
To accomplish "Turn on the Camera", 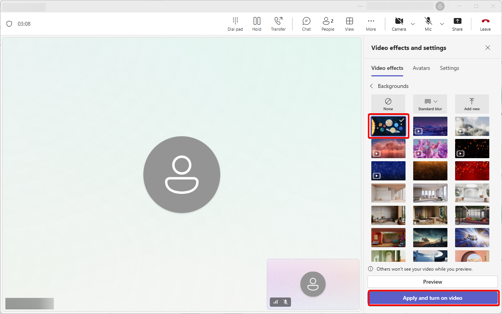I will point(399,24).
